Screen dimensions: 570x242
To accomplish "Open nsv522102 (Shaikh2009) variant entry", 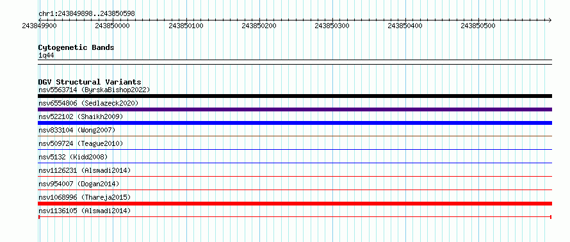I will (x=81, y=117).
